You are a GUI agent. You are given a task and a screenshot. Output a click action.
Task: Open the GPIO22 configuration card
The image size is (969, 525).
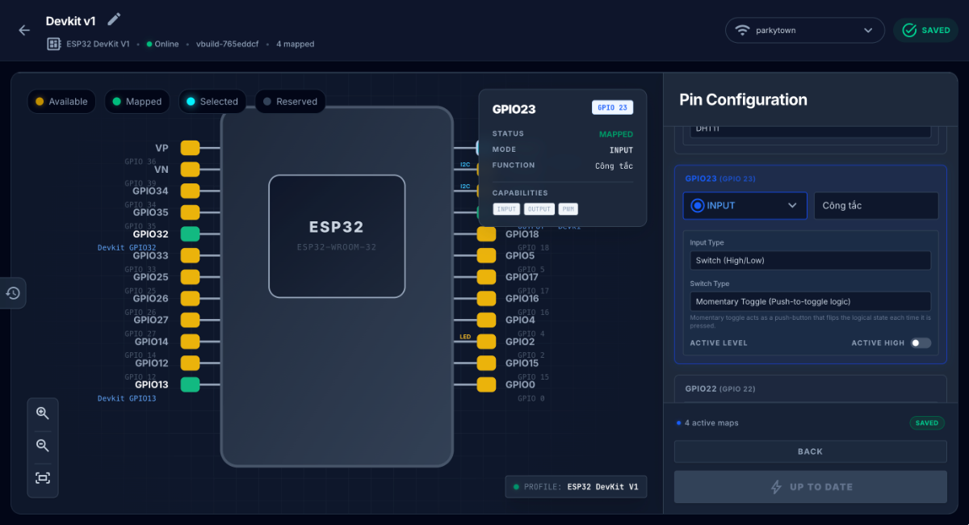[x=810, y=388]
